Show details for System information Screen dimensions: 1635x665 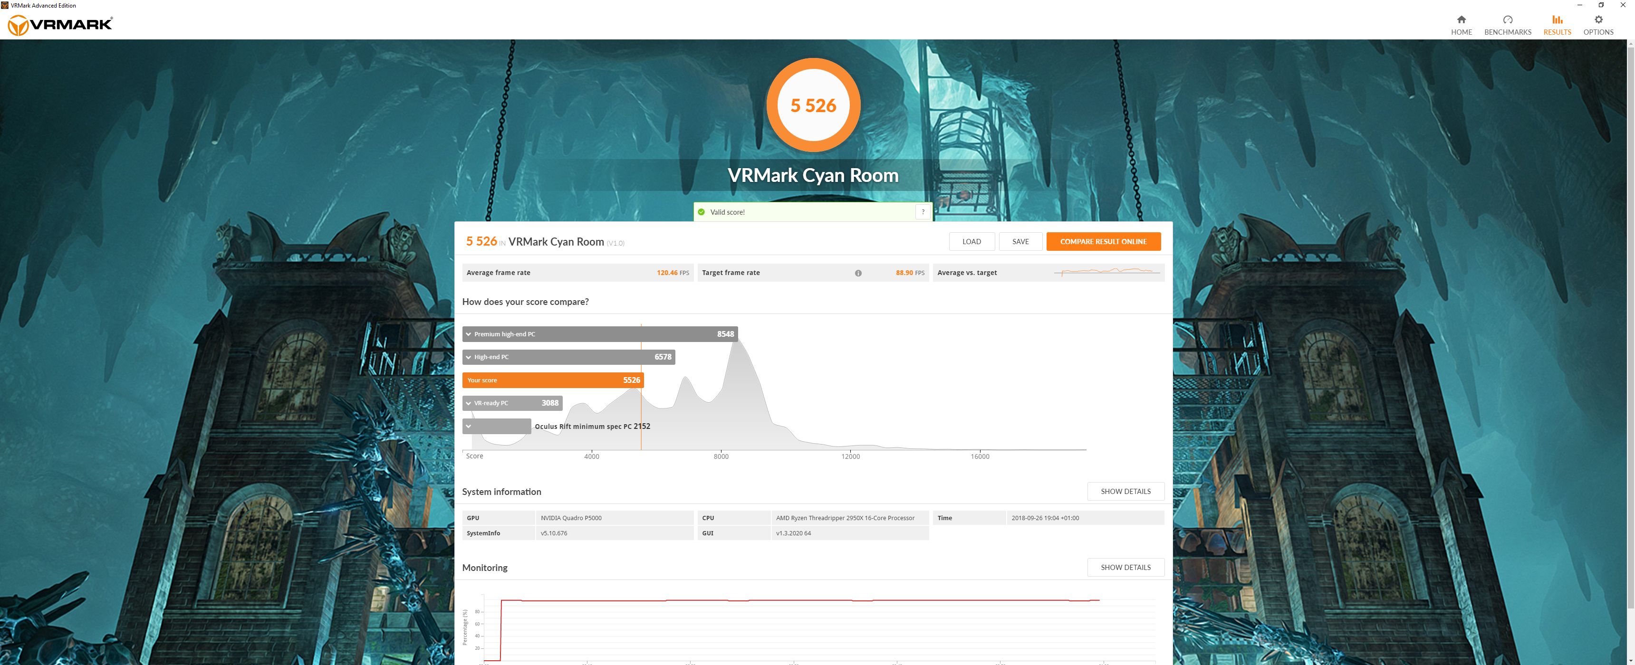(1125, 492)
